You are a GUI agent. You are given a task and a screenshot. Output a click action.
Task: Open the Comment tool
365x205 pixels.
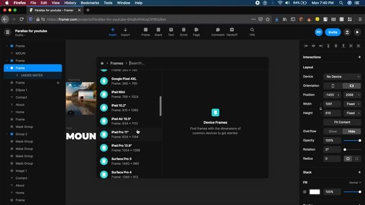click(218, 32)
